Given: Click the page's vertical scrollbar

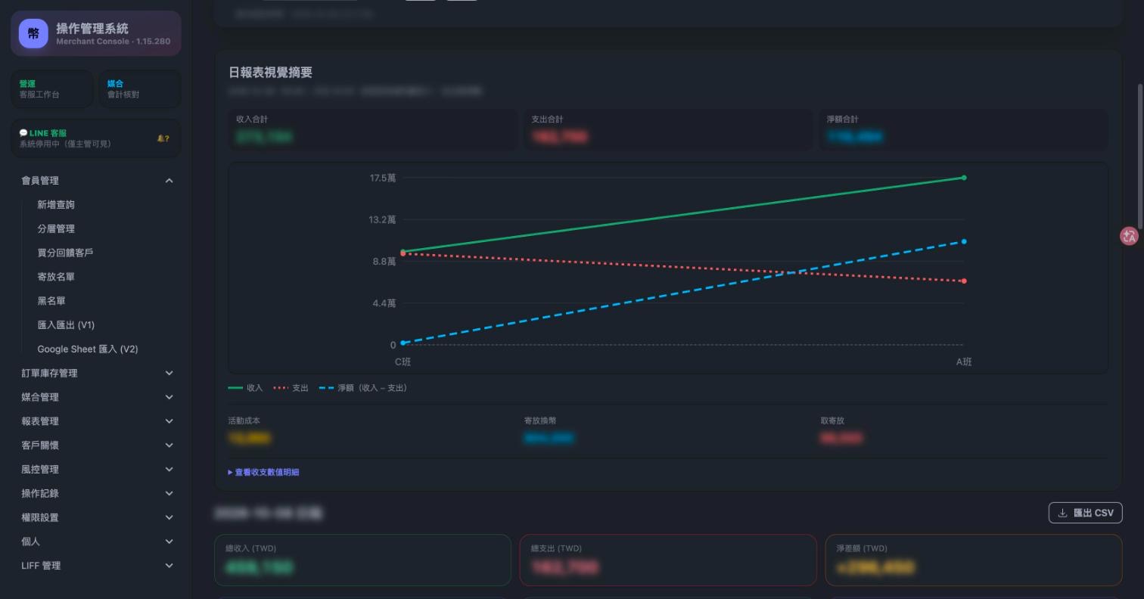Looking at the screenshot, I should pos(1139,158).
